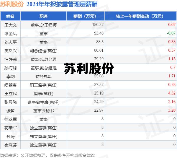Click the name 花荣军

click(11, 128)
